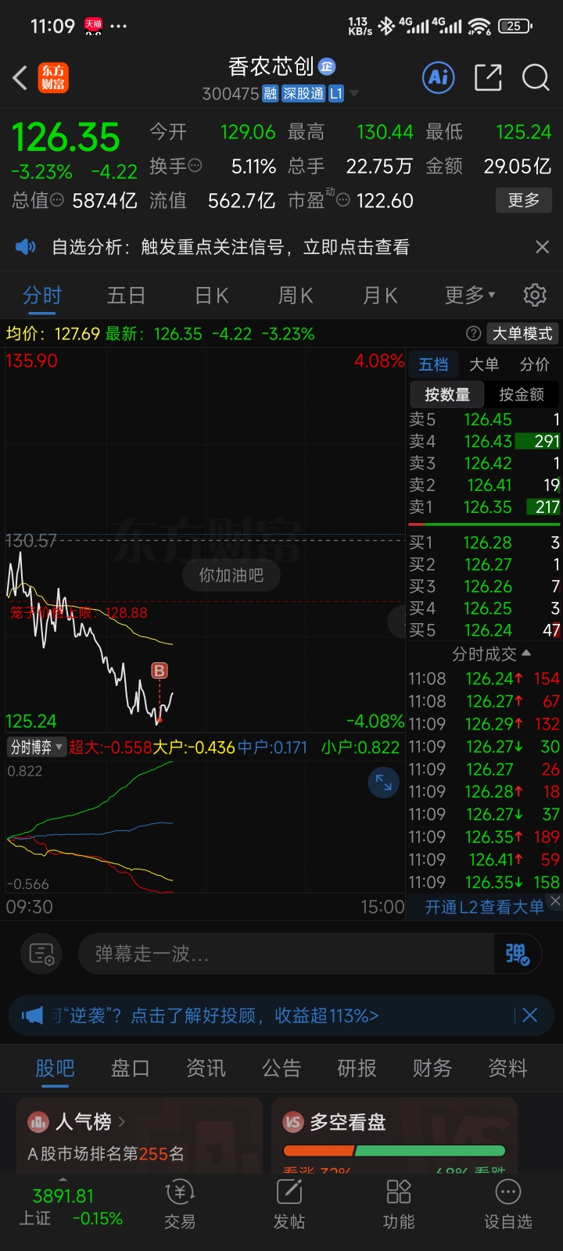Switch to 分时 chart tab
The width and height of the screenshot is (563, 1251).
pos(42,296)
